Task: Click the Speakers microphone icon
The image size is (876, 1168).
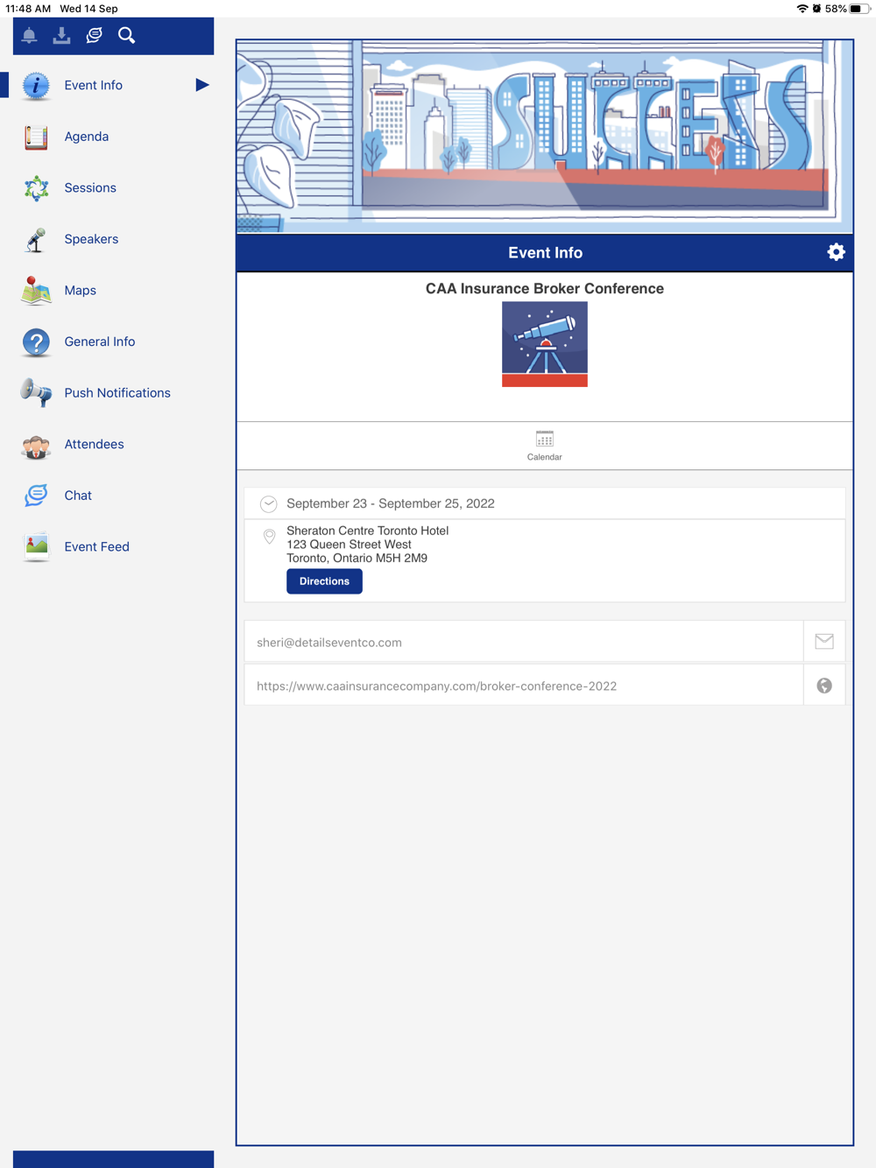Action: tap(36, 239)
